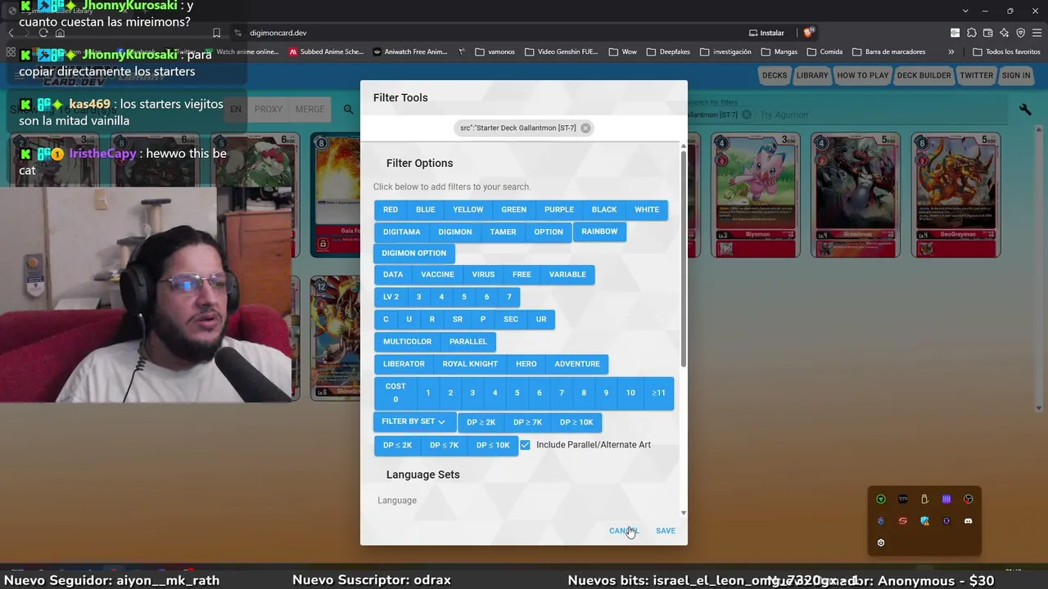The image size is (1048, 589).
Task: Toggle the RED color filter
Action: coord(391,209)
